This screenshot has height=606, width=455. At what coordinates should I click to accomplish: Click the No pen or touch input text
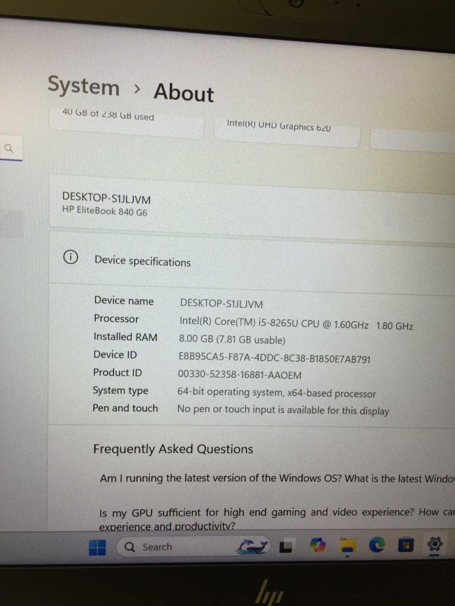coord(283,410)
